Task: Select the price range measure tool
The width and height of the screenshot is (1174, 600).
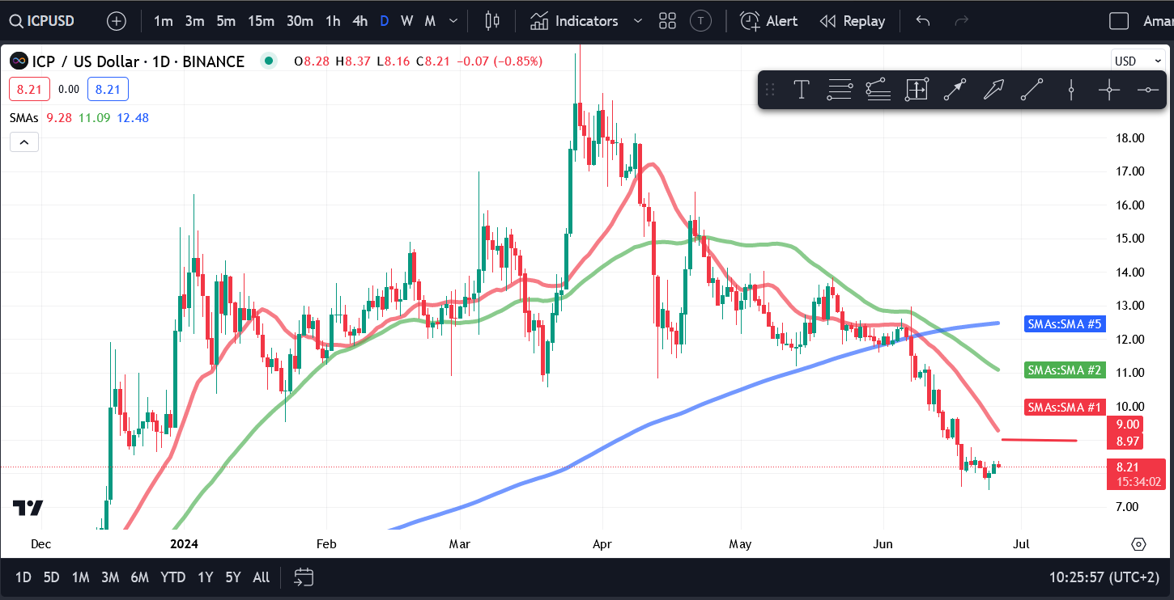Action: (917, 90)
